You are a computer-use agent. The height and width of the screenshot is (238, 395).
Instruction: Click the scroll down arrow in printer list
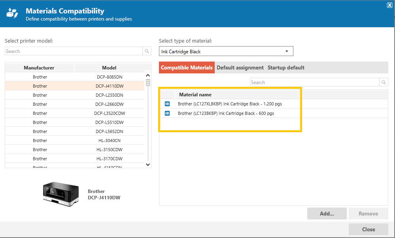pyautogui.click(x=148, y=165)
